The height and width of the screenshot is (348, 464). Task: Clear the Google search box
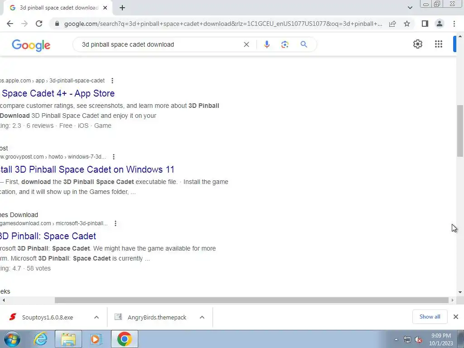246,44
